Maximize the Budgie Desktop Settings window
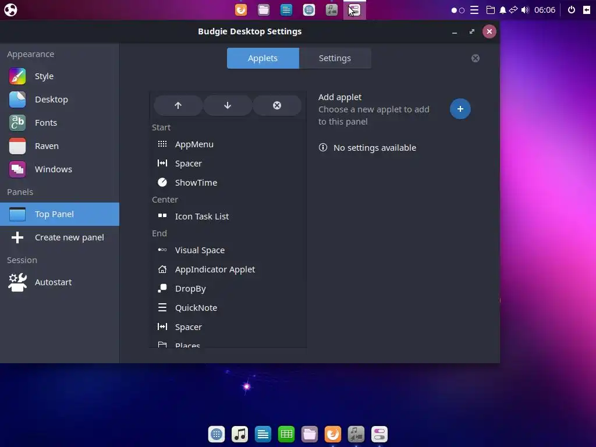This screenshot has height=447, width=596. point(471,31)
